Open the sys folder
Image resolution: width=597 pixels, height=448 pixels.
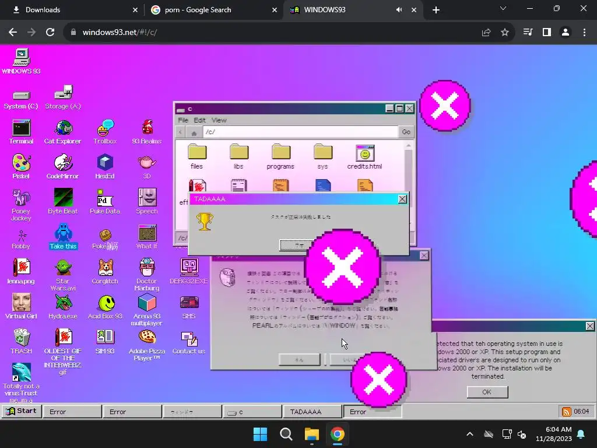[x=323, y=156]
